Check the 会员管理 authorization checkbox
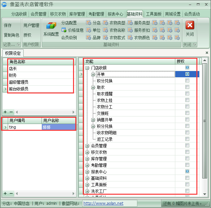The height and width of the screenshot is (208, 211). coord(187,146)
